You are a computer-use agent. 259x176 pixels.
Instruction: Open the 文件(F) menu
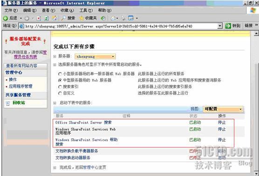coord(11,10)
